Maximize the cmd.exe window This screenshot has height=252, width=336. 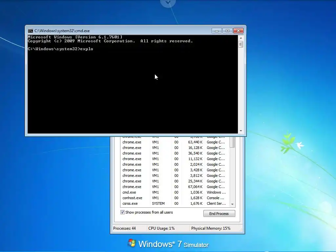tap(227, 31)
